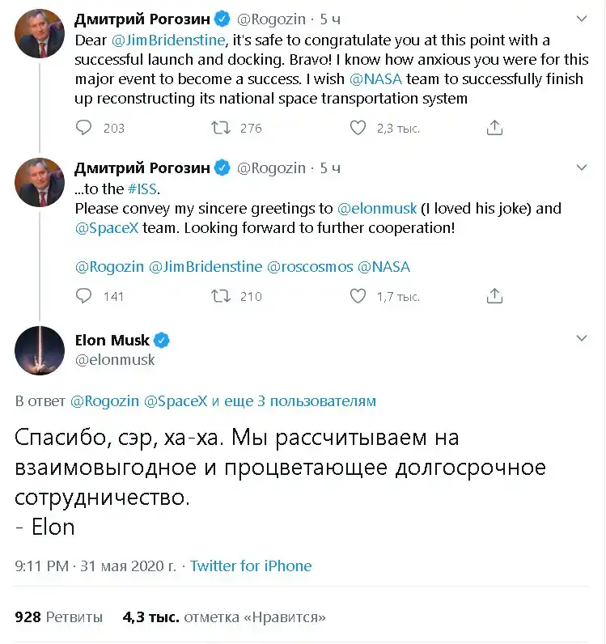Like the second tweet about ISS

point(358,296)
